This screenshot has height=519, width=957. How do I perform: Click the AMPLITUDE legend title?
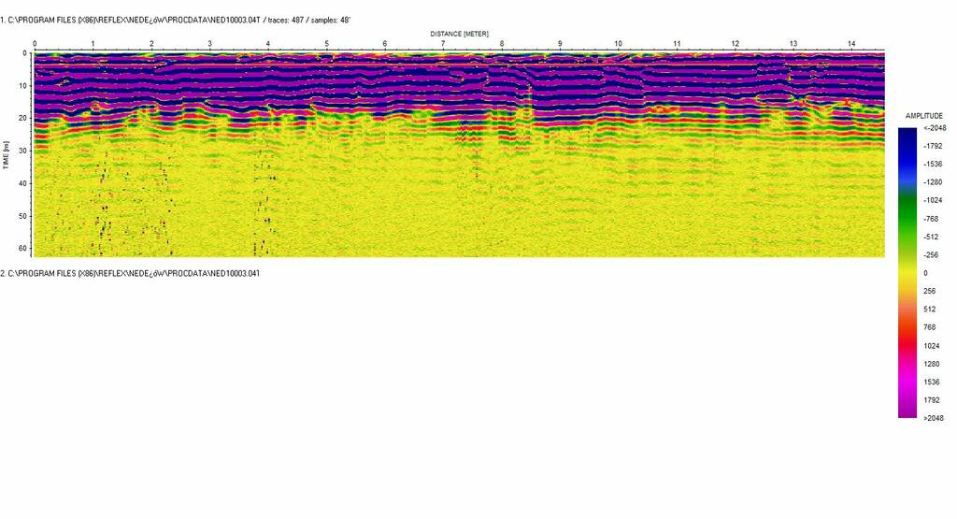(922, 115)
